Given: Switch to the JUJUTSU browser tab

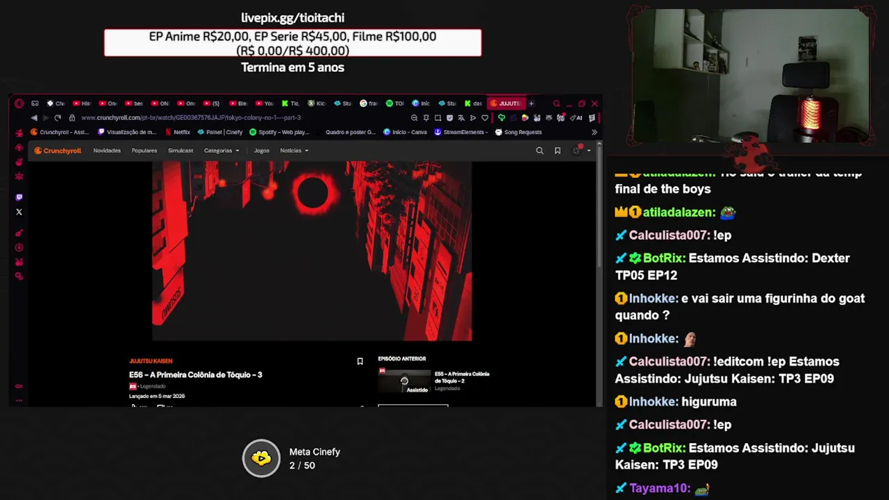Looking at the screenshot, I should (x=506, y=103).
